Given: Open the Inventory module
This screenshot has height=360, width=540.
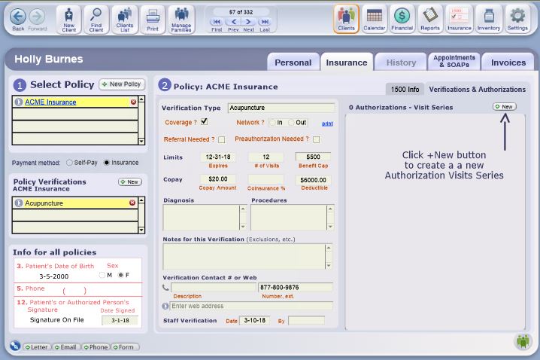Looking at the screenshot, I should 489,19.
